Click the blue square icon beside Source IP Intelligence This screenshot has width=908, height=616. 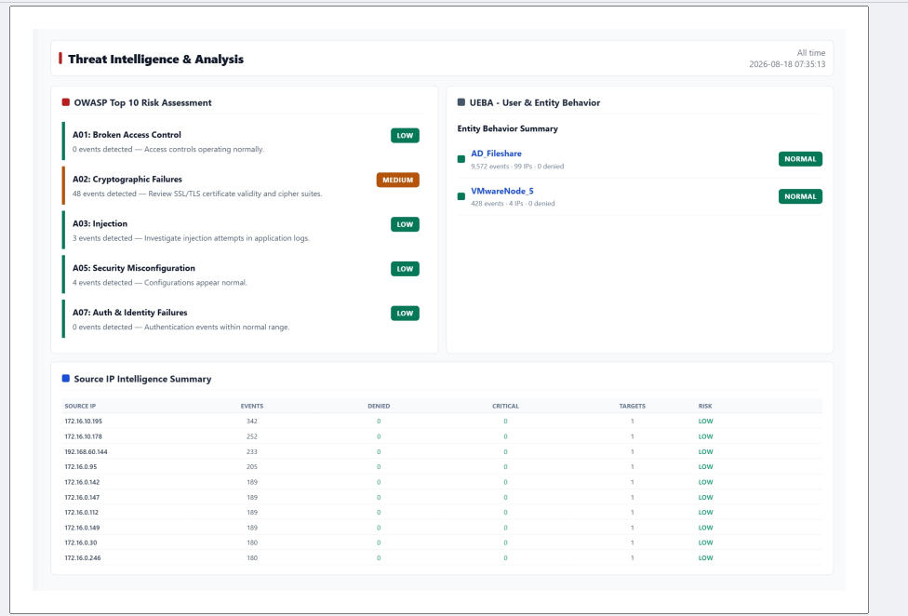[66, 379]
